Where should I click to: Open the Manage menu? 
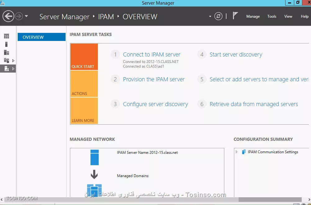point(253,16)
